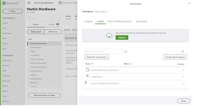Open the GO TO QUICKBOOKS dropdown
197x109 pixels.
pos(44,3)
